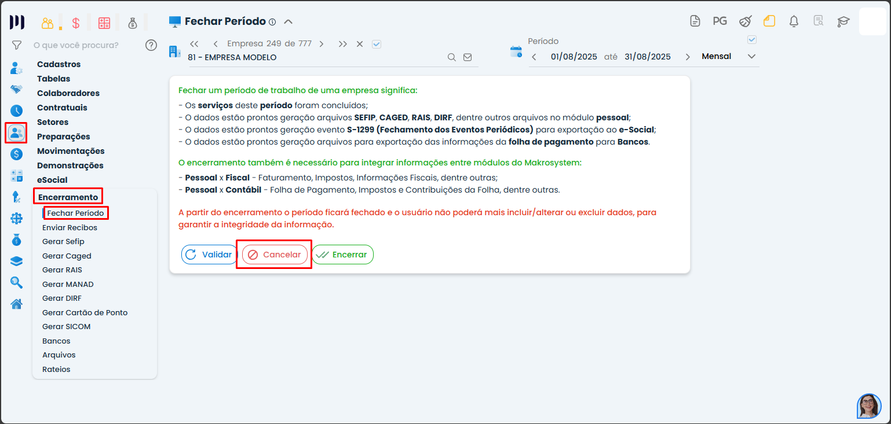The height and width of the screenshot is (424, 891).
Task: Jump to the last company
Action: pos(343,44)
